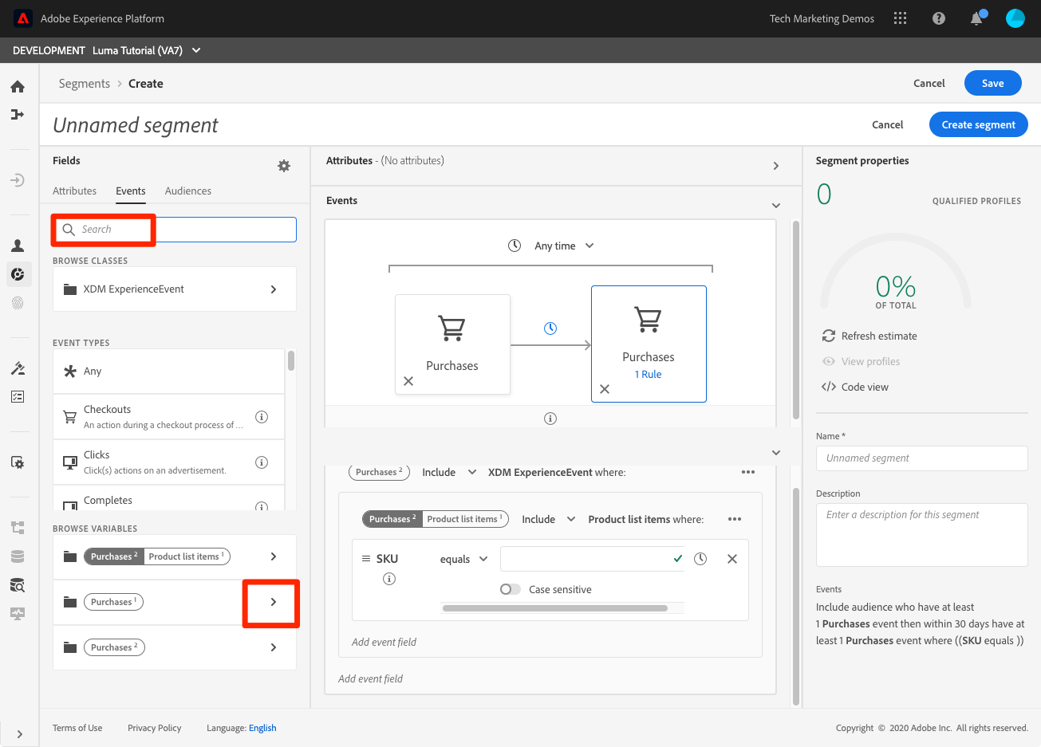Open Workflows icon in sidebar
Viewport: 1041px width, 747px height.
coord(18,115)
